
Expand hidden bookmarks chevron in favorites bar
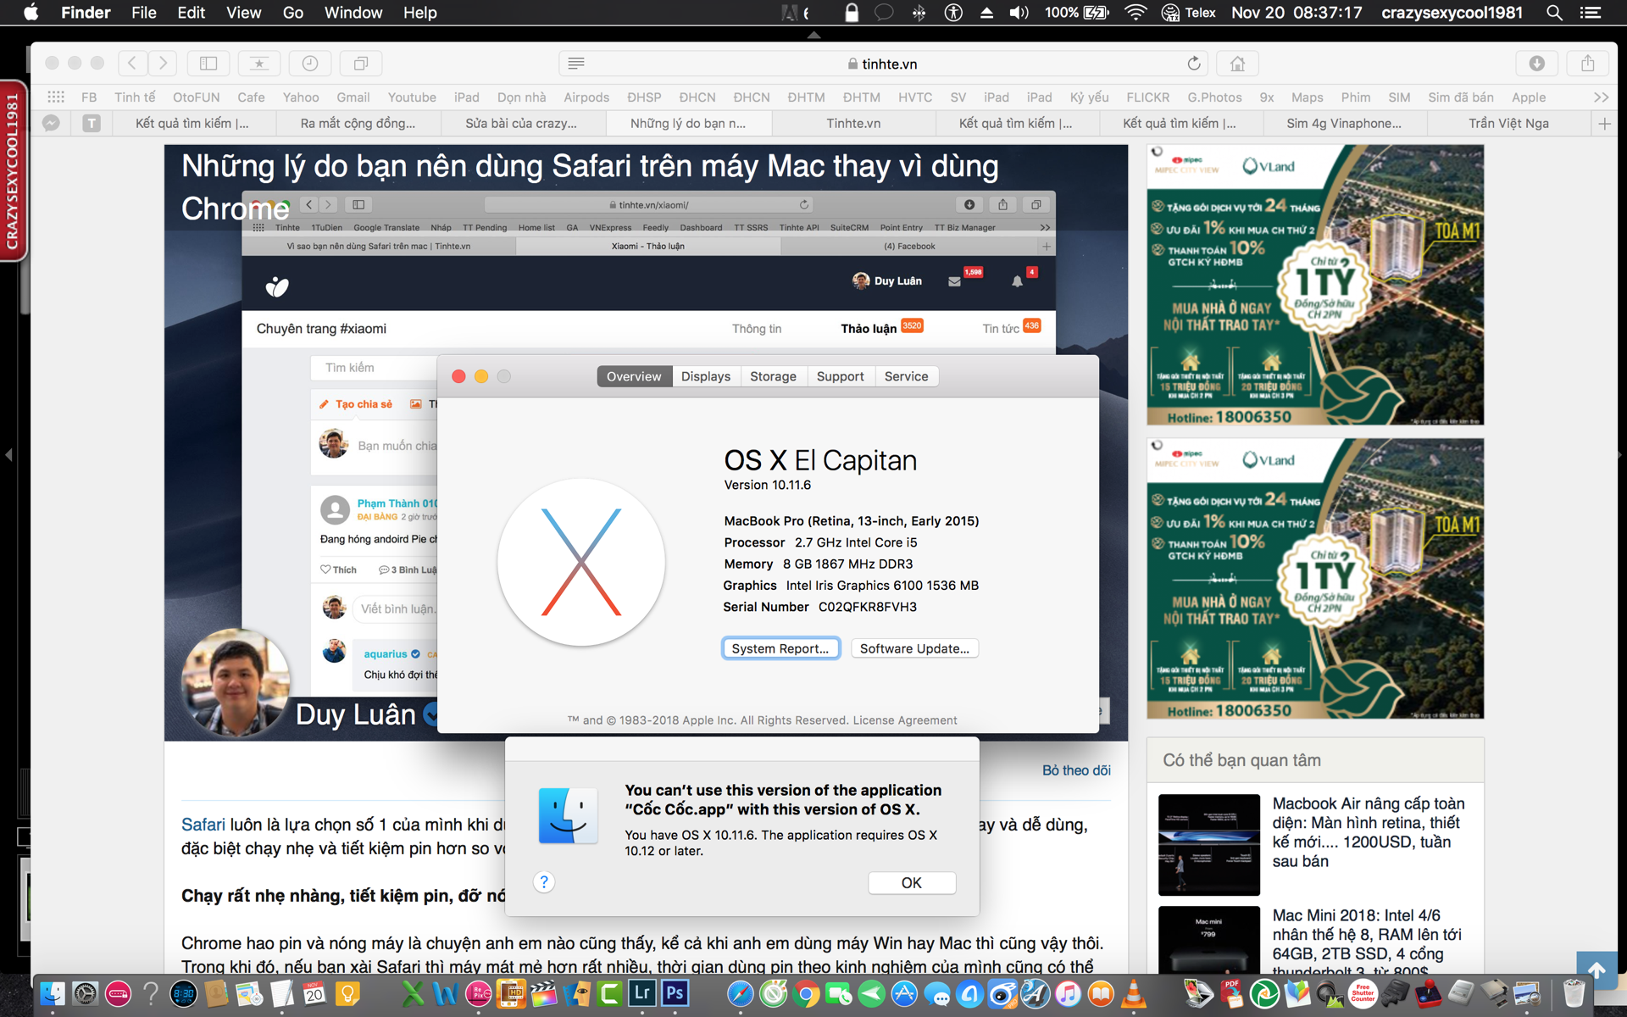pyautogui.click(x=1601, y=97)
